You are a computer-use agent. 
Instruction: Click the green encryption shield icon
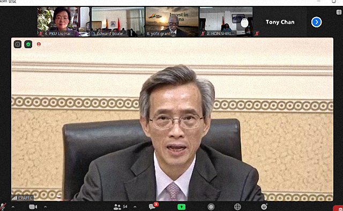28,44
